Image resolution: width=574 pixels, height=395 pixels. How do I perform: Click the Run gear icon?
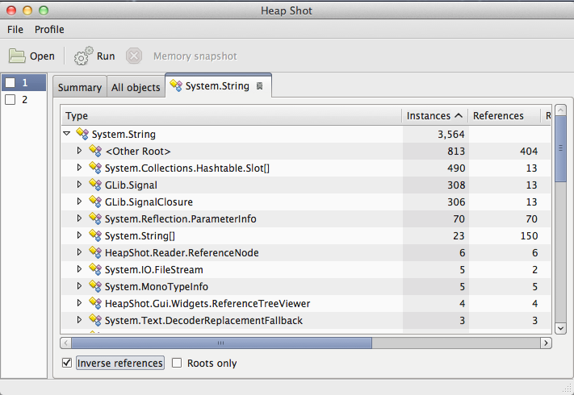coord(83,56)
